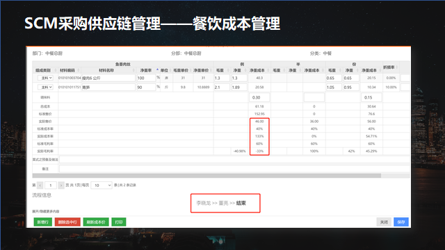Click the next page arrow in pagination
This screenshot has height=250, width=445.
(x=61, y=185)
